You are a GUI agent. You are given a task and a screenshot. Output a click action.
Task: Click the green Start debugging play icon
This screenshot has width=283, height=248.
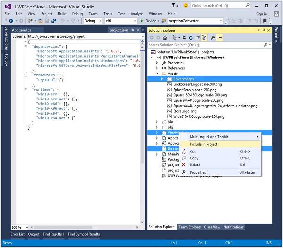click(142, 21)
